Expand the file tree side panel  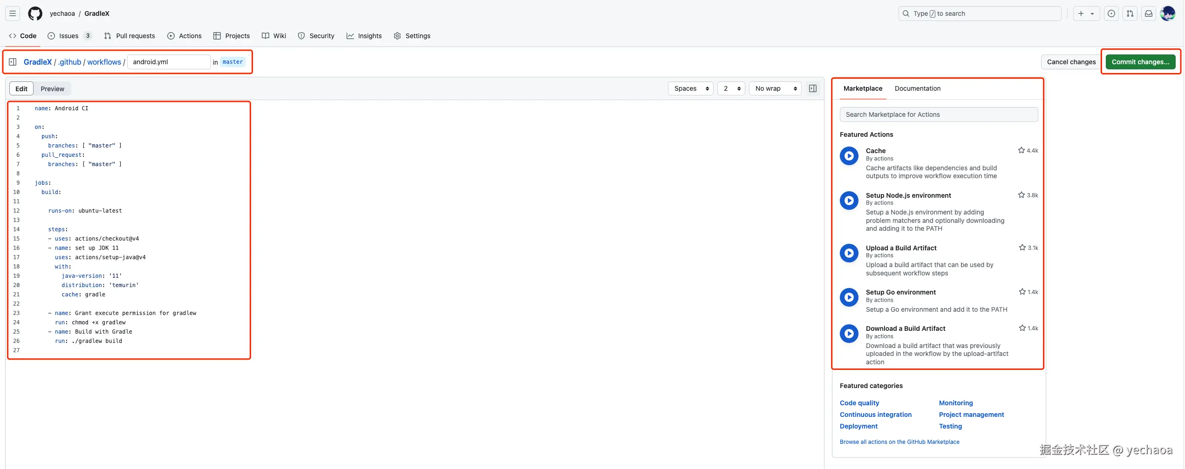pos(13,62)
